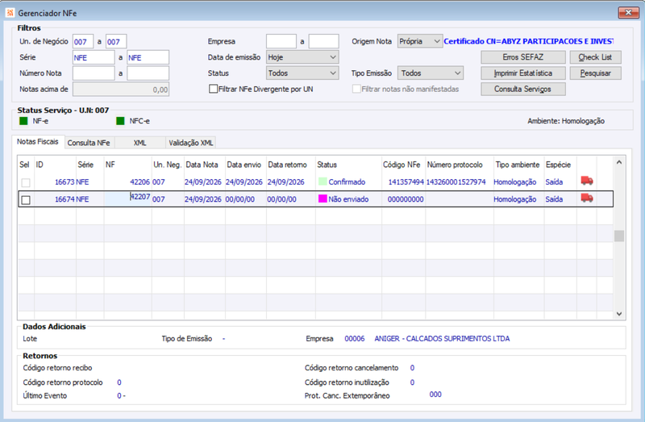Expand the Status filter dropdown
The height and width of the screenshot is (422, 645).
(x=302, y=73)
